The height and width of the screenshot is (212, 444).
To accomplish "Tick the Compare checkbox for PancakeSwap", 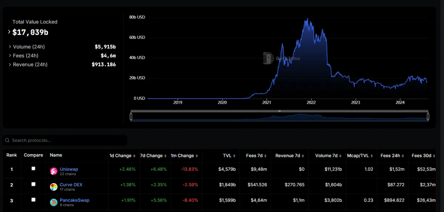I will click(33, 199).
